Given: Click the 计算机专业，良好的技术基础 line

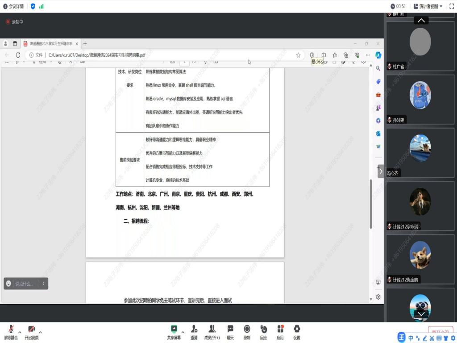Looking at the screenshot, I should tap(167, 180).
